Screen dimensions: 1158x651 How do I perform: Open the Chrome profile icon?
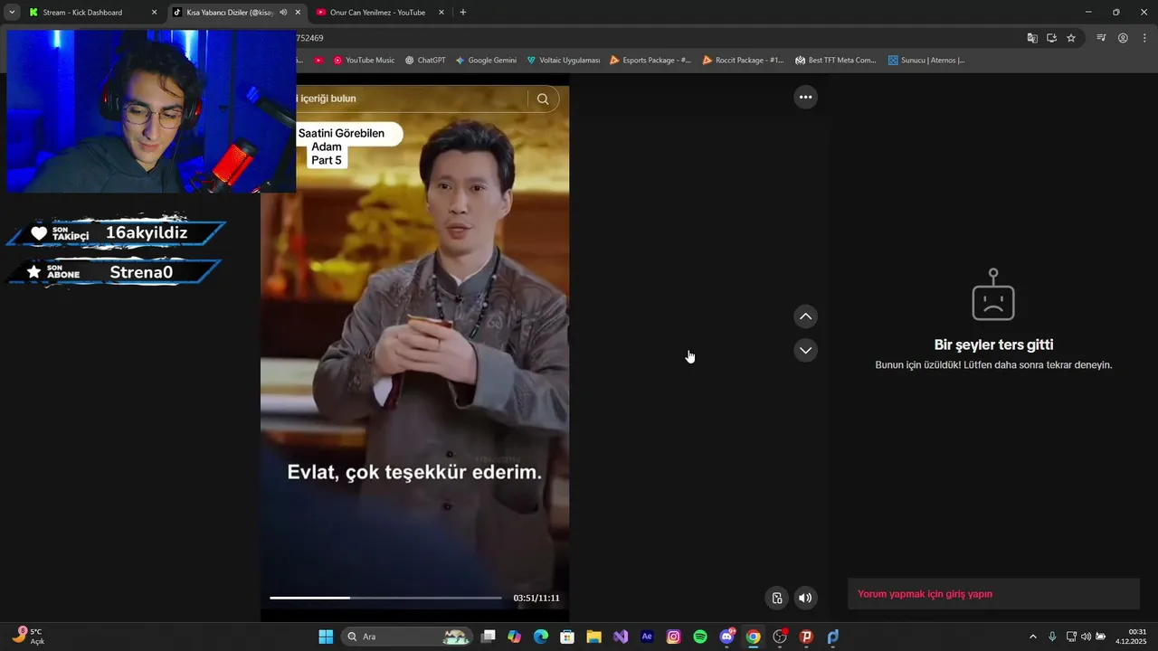1123,38
